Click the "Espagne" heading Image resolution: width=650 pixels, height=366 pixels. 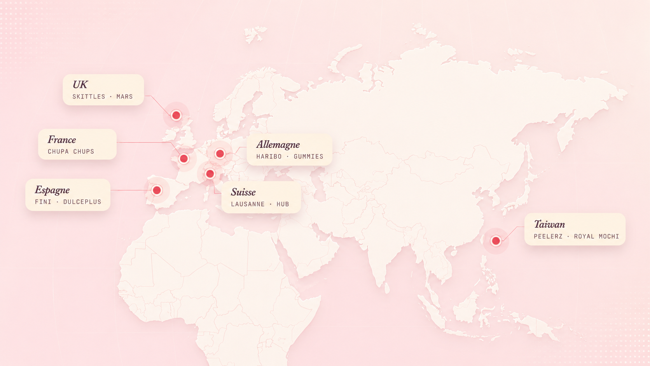coord(52,190)
